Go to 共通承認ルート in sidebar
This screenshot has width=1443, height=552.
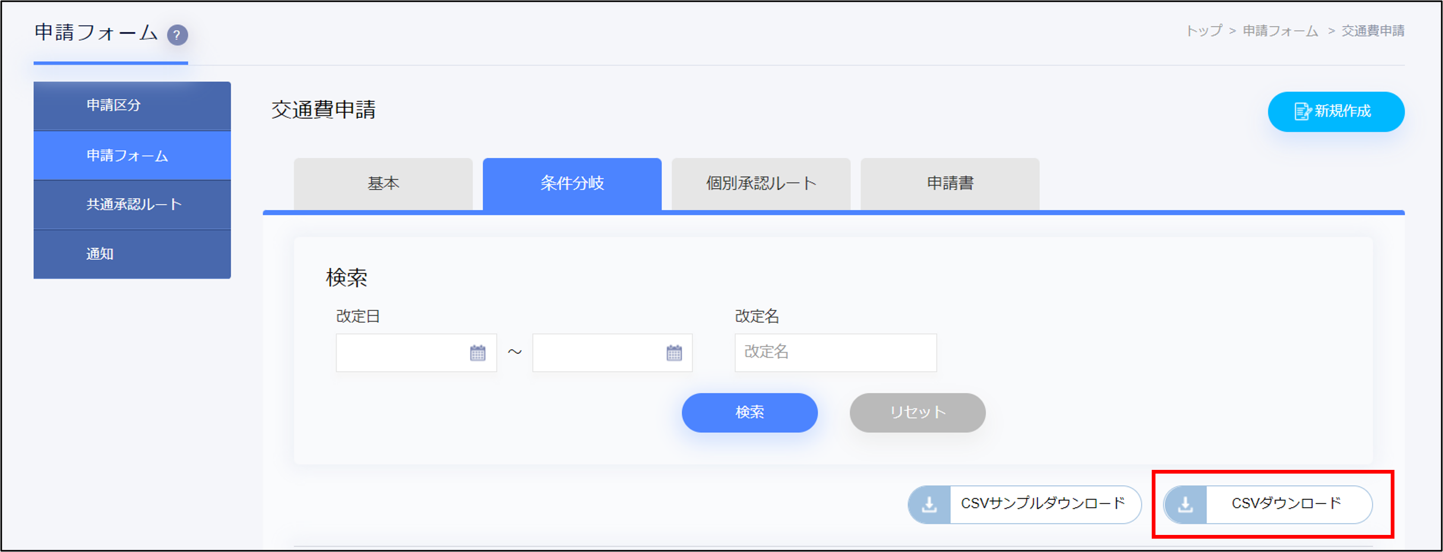pos(132,205)
